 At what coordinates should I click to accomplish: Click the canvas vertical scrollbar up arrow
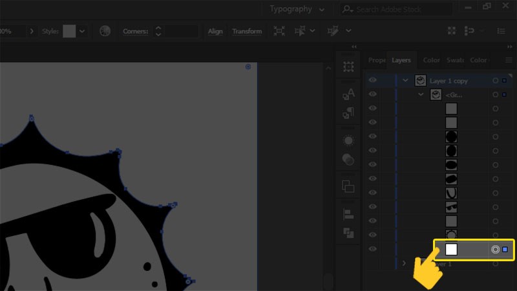point(328,69)
